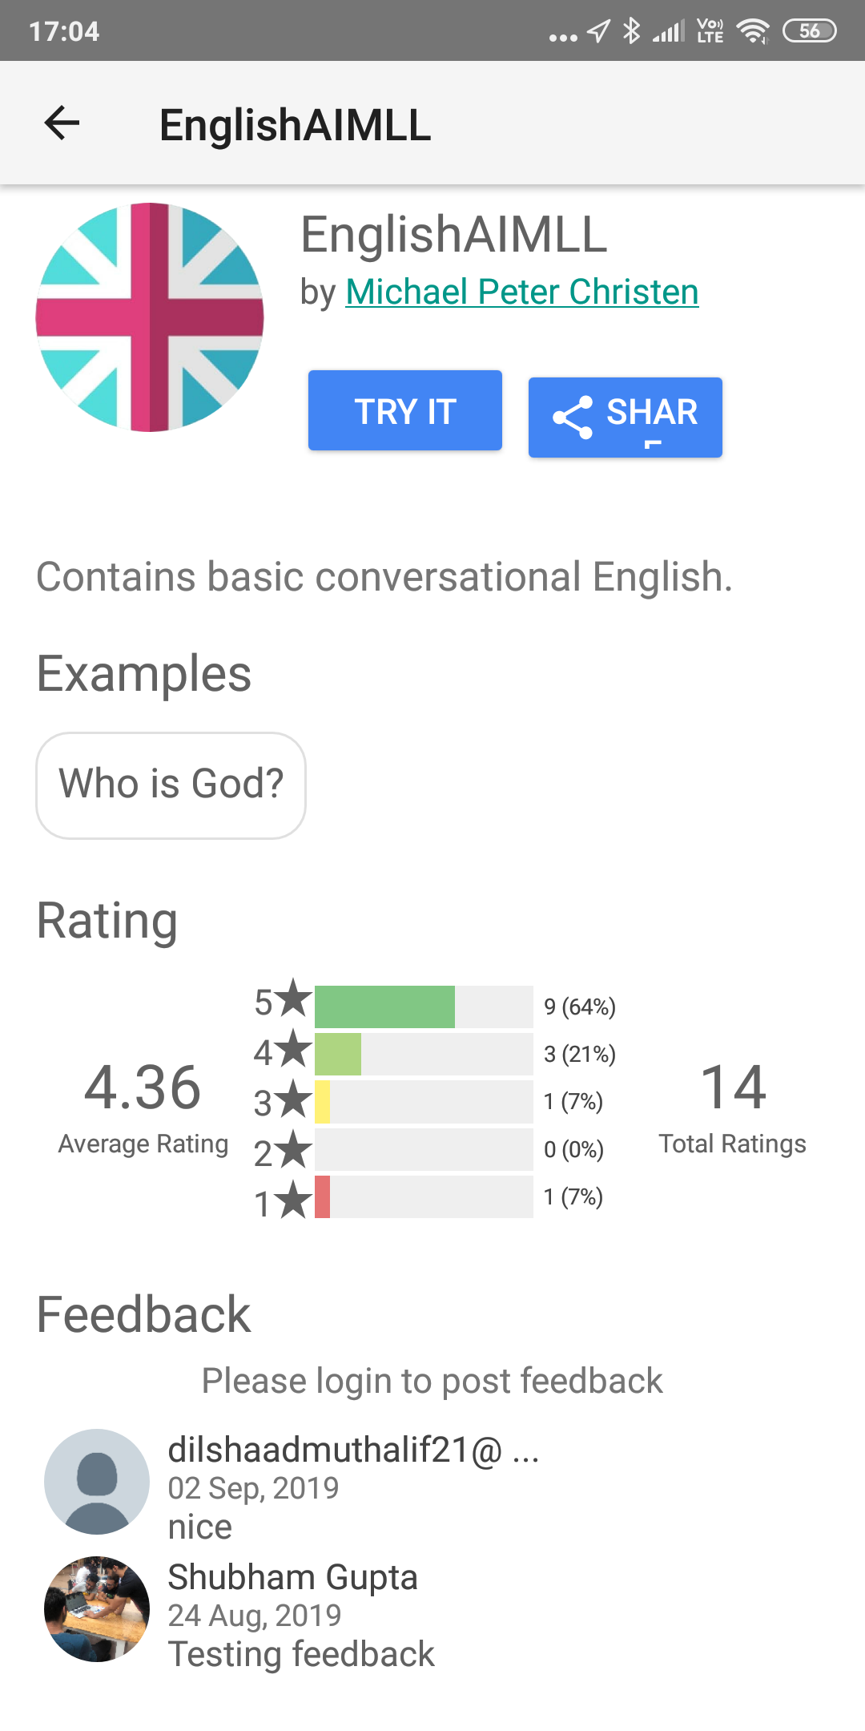
Task: Select the "Who is God?" example chip
Action: tap(171, 785)
